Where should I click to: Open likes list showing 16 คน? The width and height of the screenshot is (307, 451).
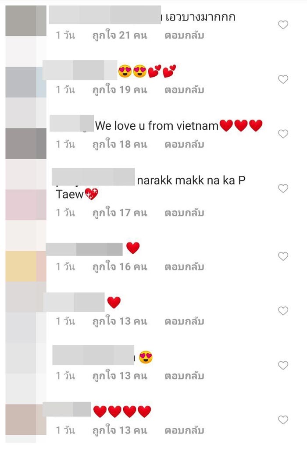(x=120, y=266)
